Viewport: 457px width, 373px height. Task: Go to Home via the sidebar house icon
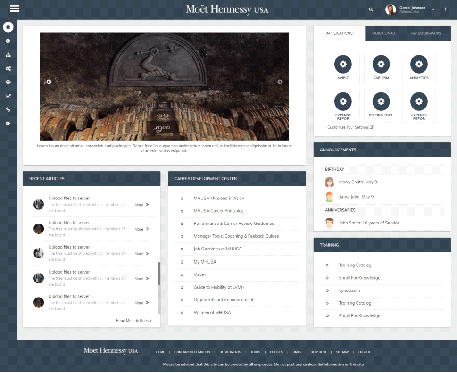coord(8,27)
